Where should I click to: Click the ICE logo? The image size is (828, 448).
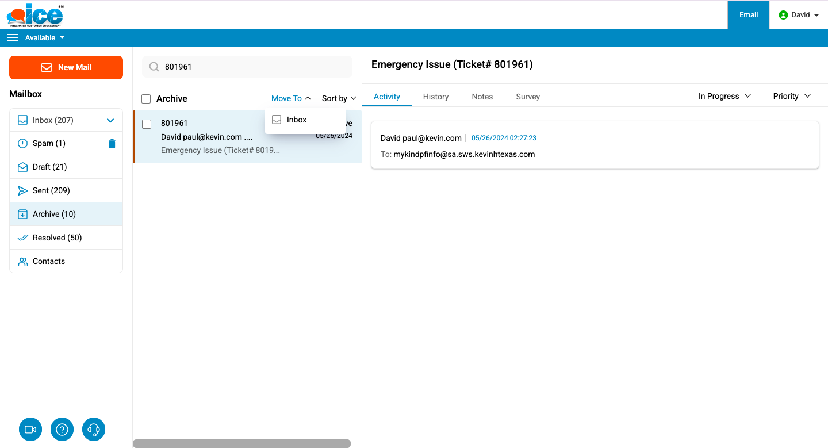click(36, 16)
